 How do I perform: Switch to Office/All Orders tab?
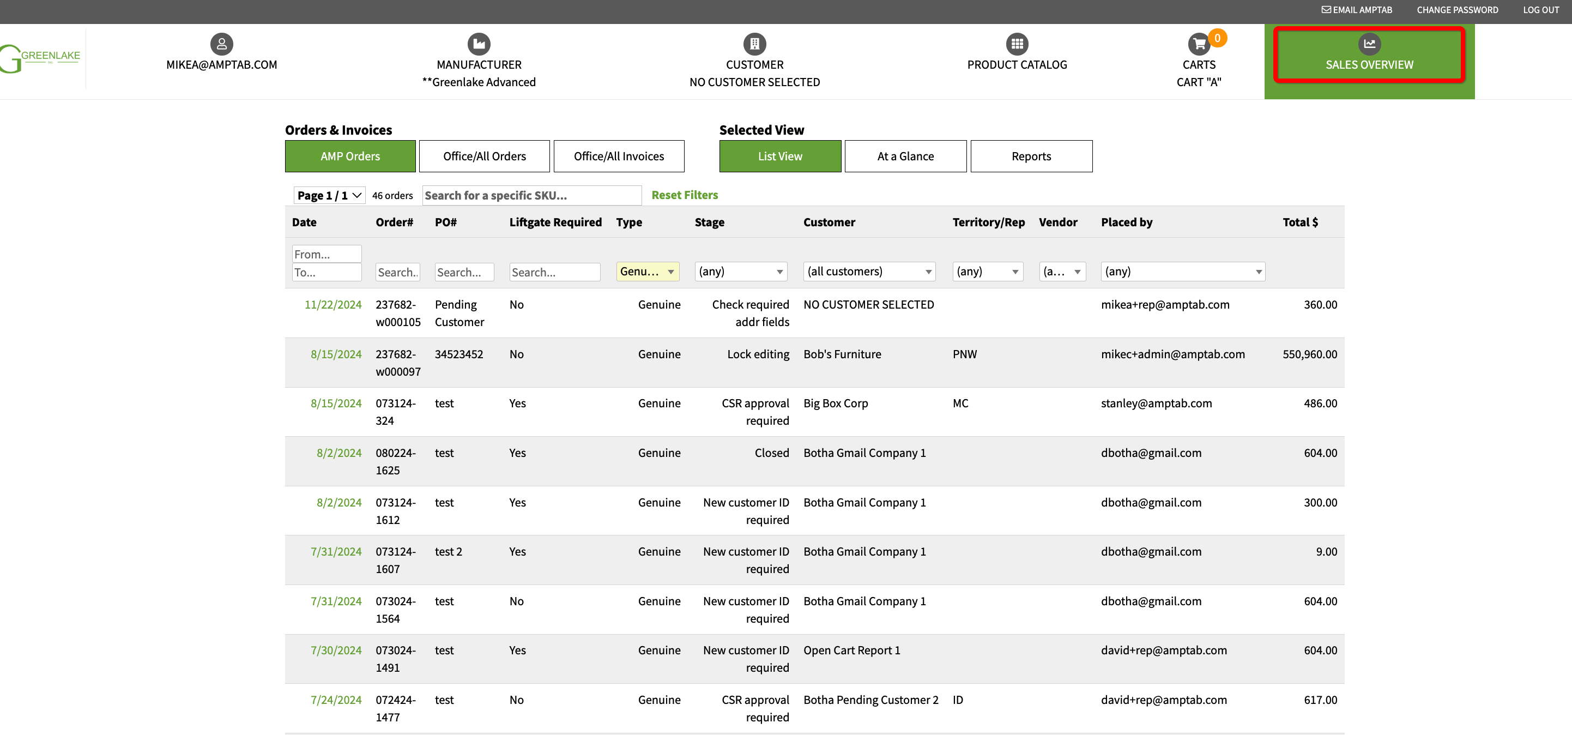(x=484, y=156)
